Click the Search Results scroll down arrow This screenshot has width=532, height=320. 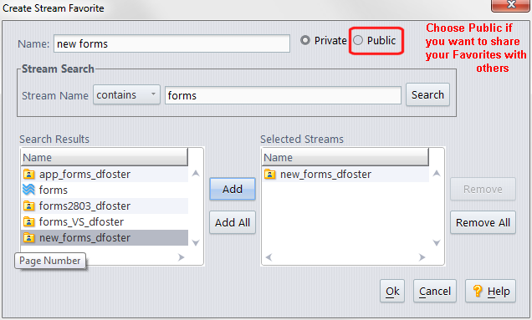tap(196, 242)
